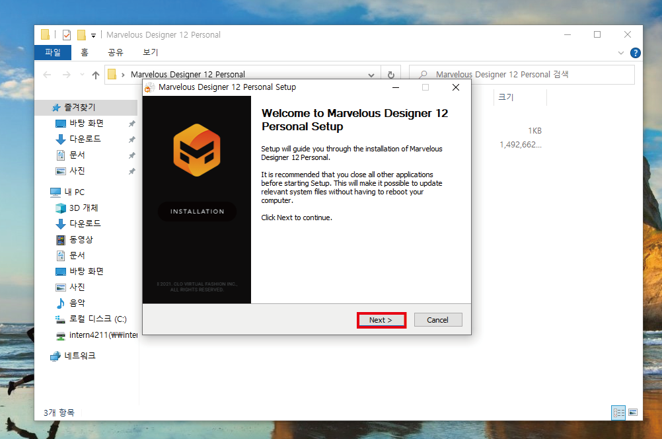Open 사진 under 내 PC

77,288
